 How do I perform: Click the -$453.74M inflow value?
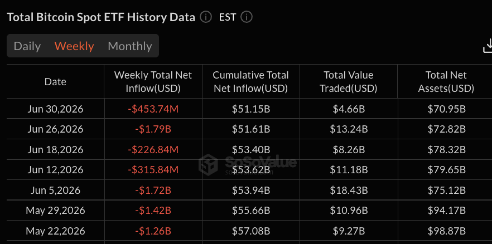coord(153,109)
